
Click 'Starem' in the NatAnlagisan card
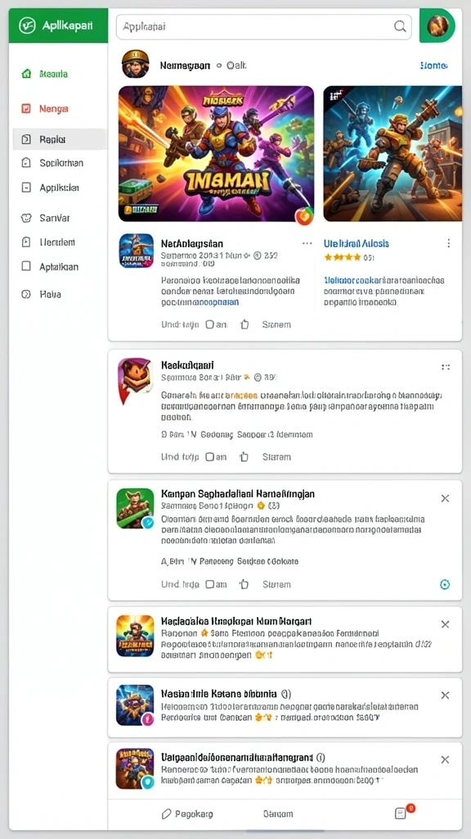(x=276, y=324)
